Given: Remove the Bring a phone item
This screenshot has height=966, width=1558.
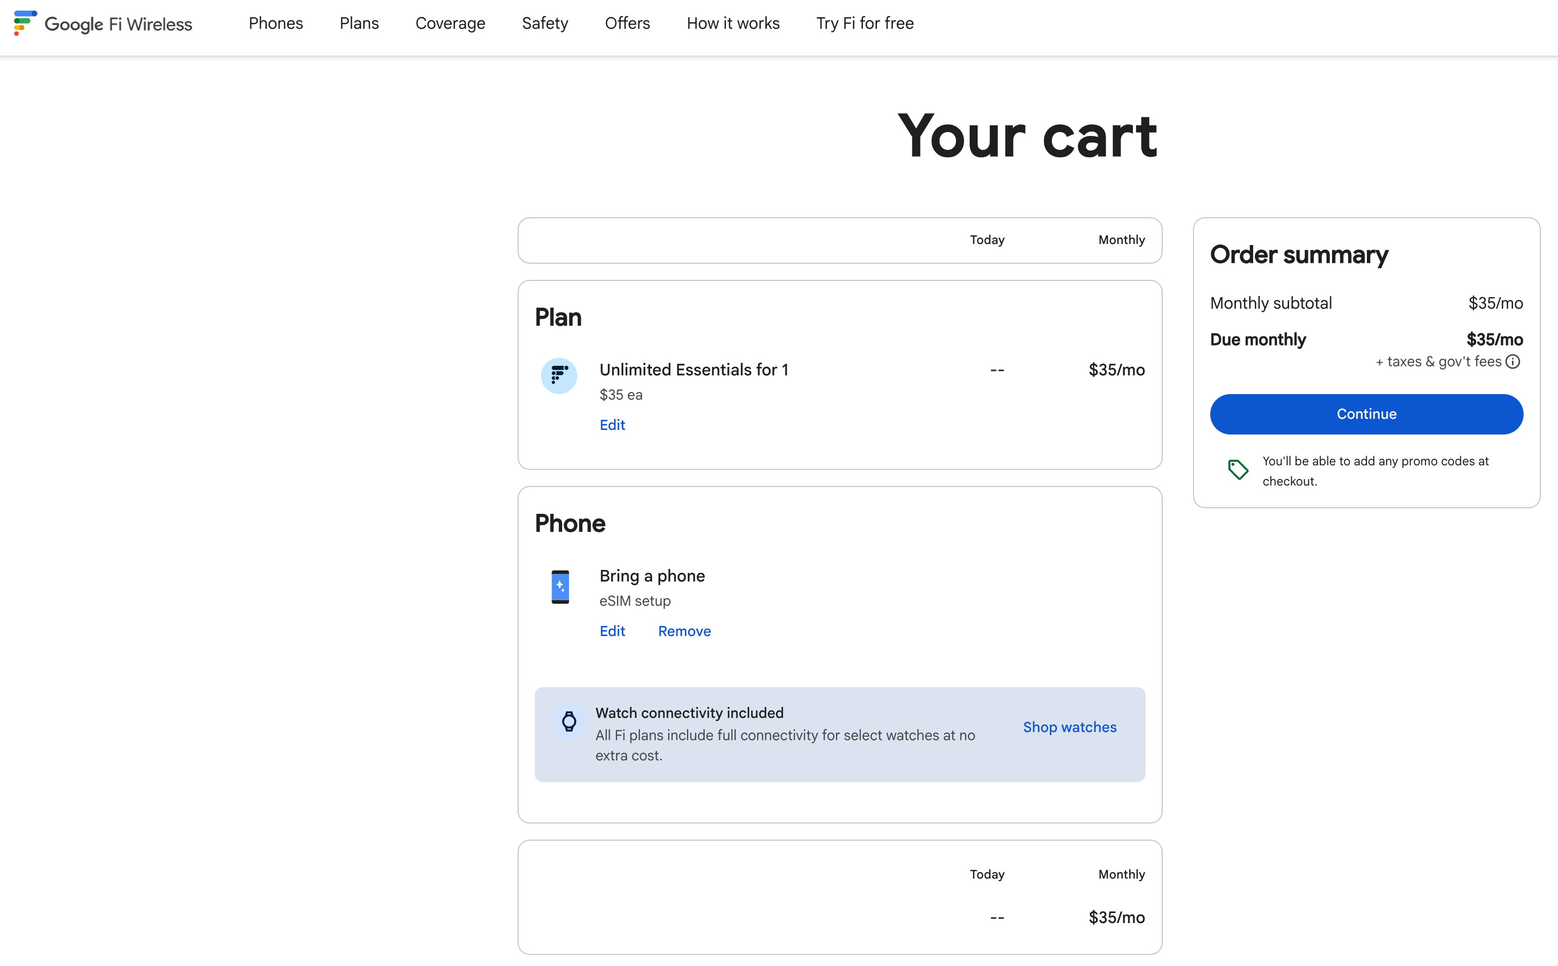Looking at the screenshot, I should click(x=684, y=631).
